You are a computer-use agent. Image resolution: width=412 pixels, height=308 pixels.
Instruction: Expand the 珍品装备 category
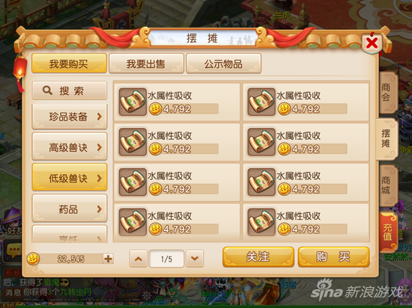[x=70, y=117]
